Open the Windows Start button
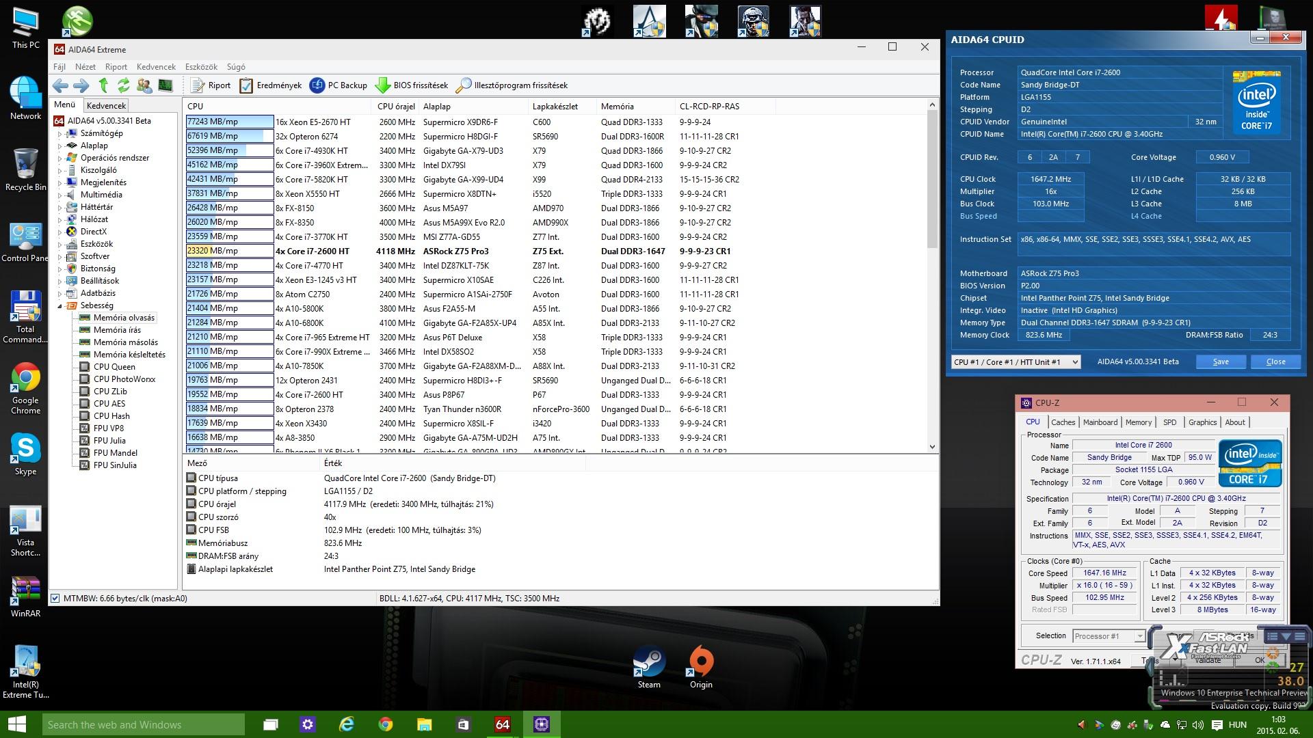The width and height of the screenshot is (1313, 738). 17,724
